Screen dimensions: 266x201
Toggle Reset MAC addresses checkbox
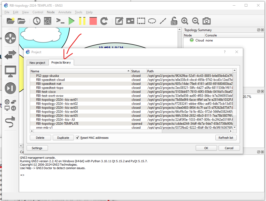(x=77, y=138)
